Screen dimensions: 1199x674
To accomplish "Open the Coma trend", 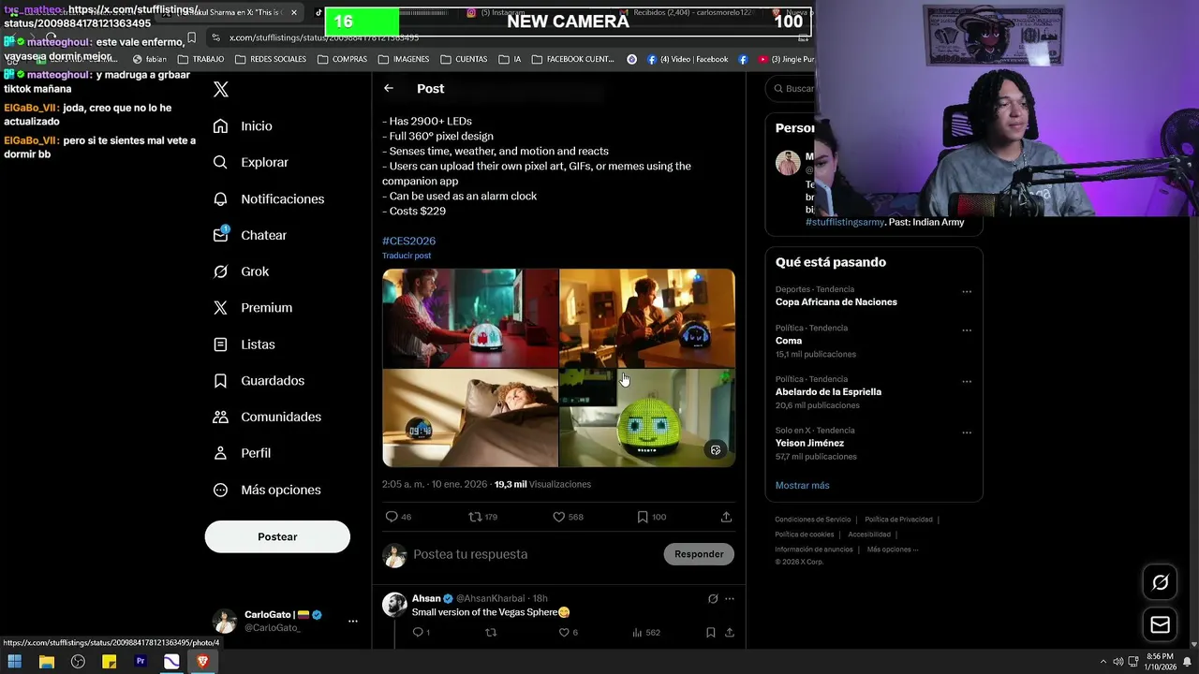I will click(x=789, y=341).
